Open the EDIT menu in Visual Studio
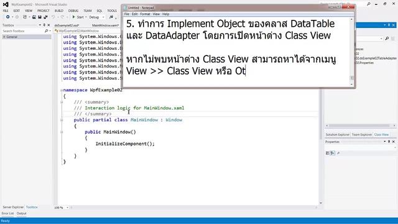The width and height of the screenshot is (398, 224). [17, 11]
